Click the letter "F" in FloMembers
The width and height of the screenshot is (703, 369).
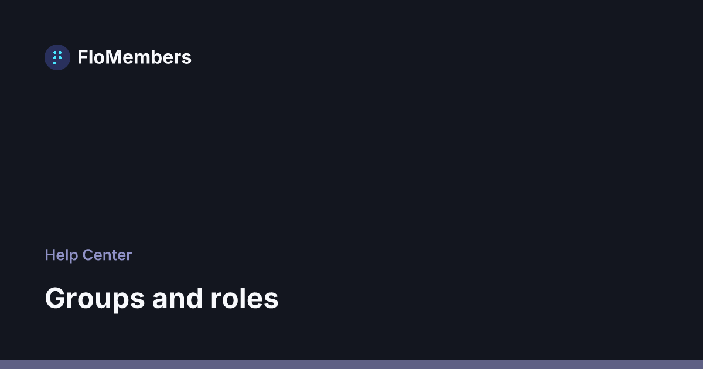click(82, 57)
